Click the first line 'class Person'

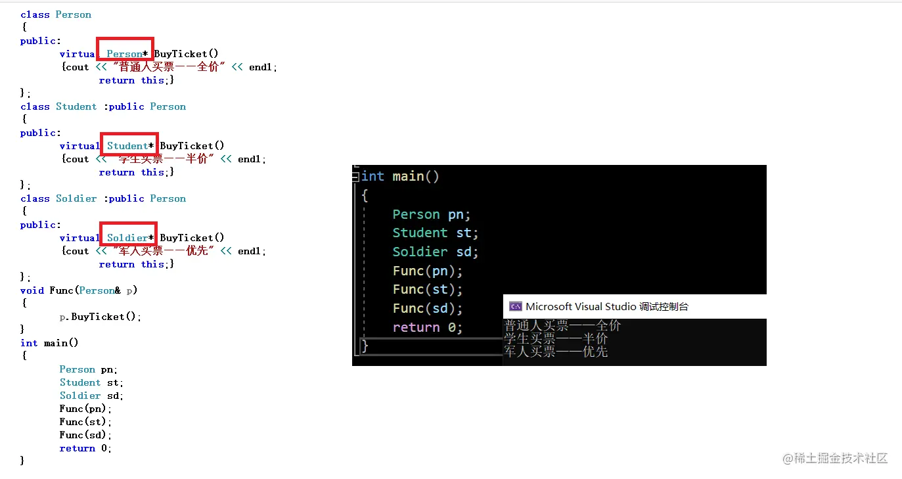(x=56, y=14)
